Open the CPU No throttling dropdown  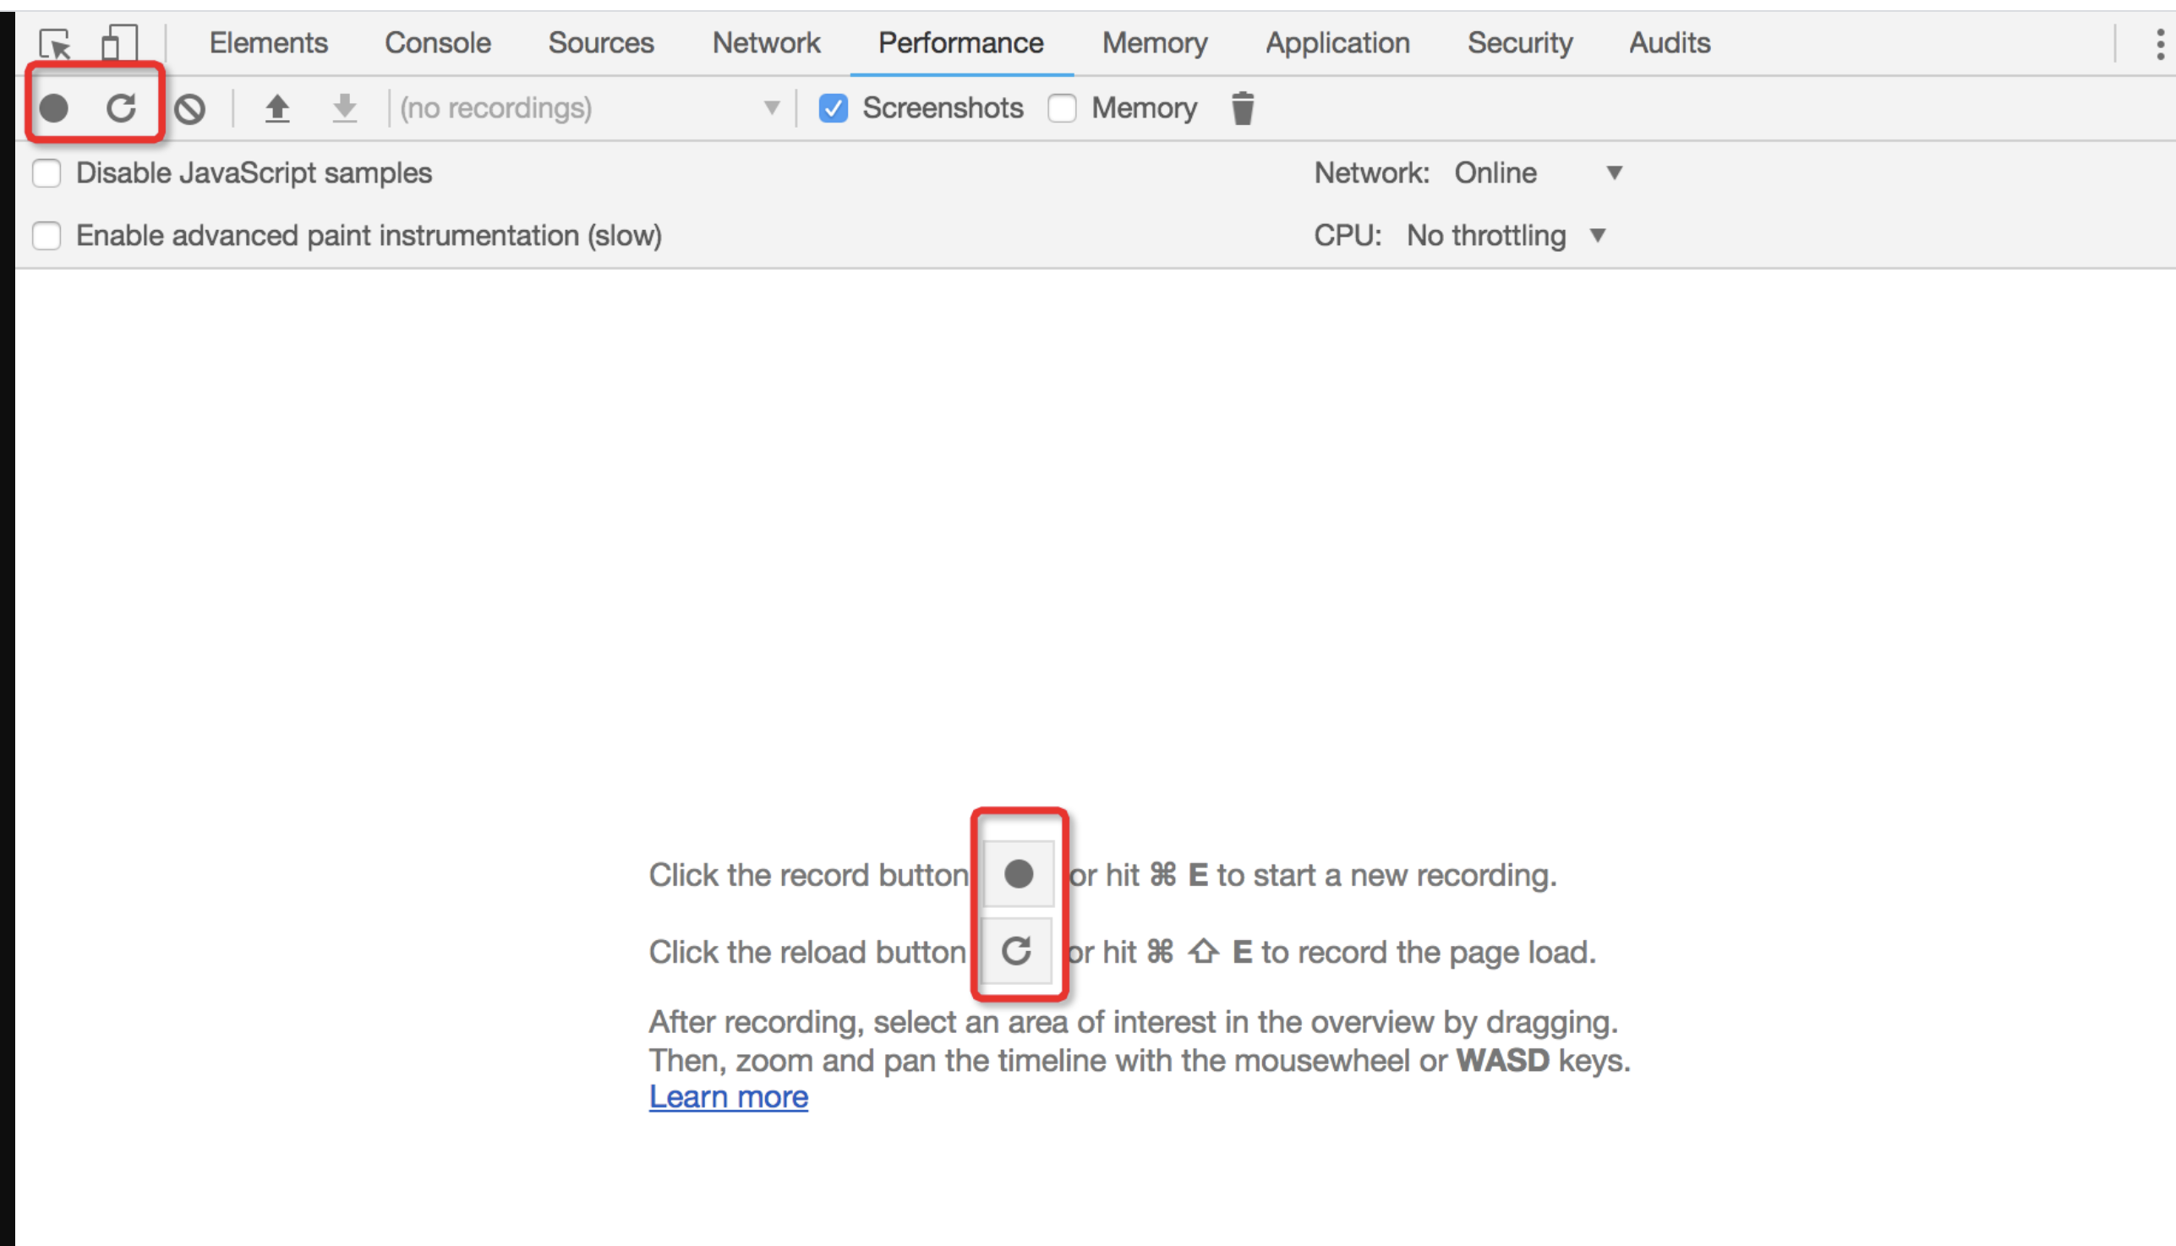pyautogui.click(x=1504, y=235)
